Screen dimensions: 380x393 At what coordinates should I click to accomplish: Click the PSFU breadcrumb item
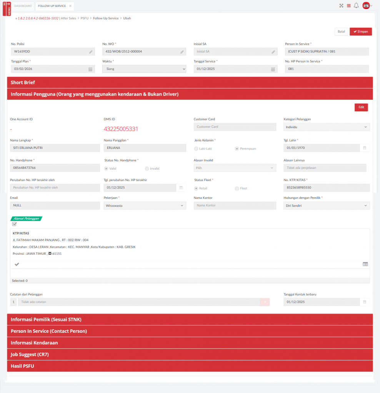pyautogui.click(x=85, y=18)
